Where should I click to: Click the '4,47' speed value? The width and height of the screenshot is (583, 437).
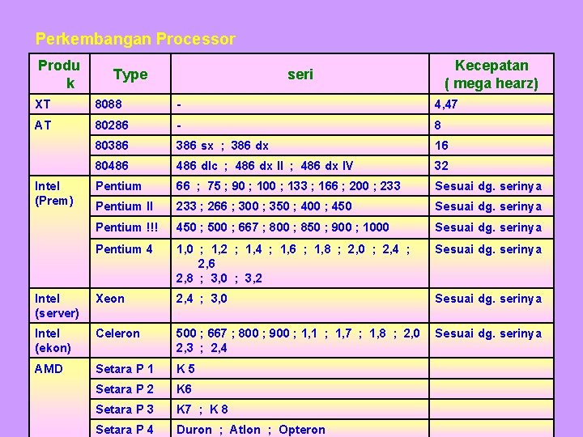click(x=446, y=104)
